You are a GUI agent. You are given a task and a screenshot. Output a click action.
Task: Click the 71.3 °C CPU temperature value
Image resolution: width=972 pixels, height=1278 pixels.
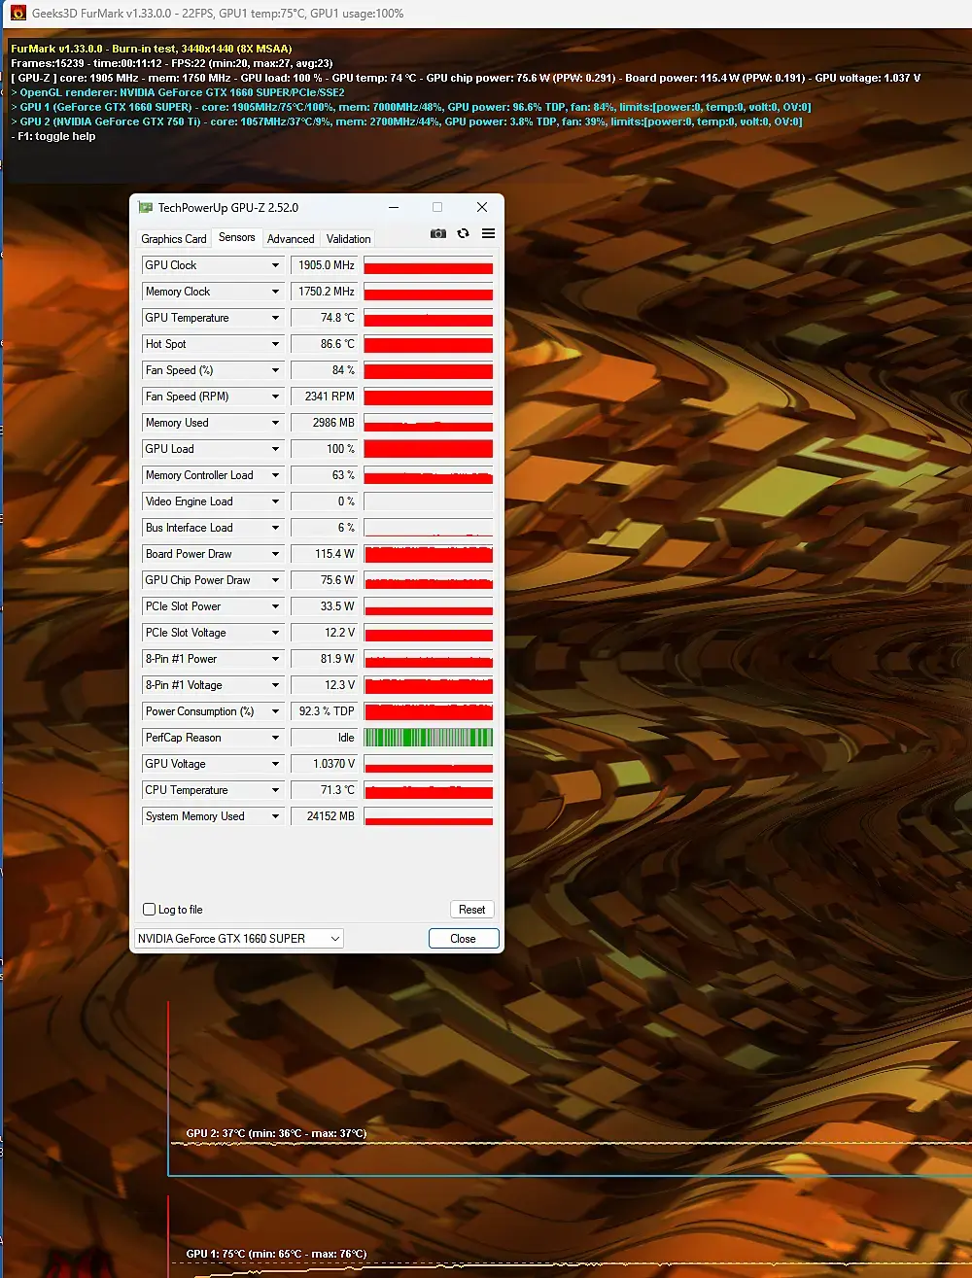tap(326, 790)
